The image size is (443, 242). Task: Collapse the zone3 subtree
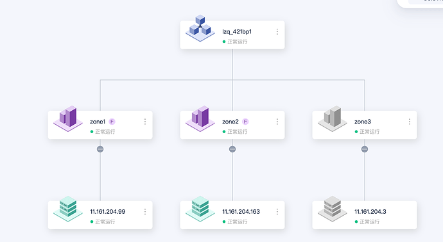[365, 149]
